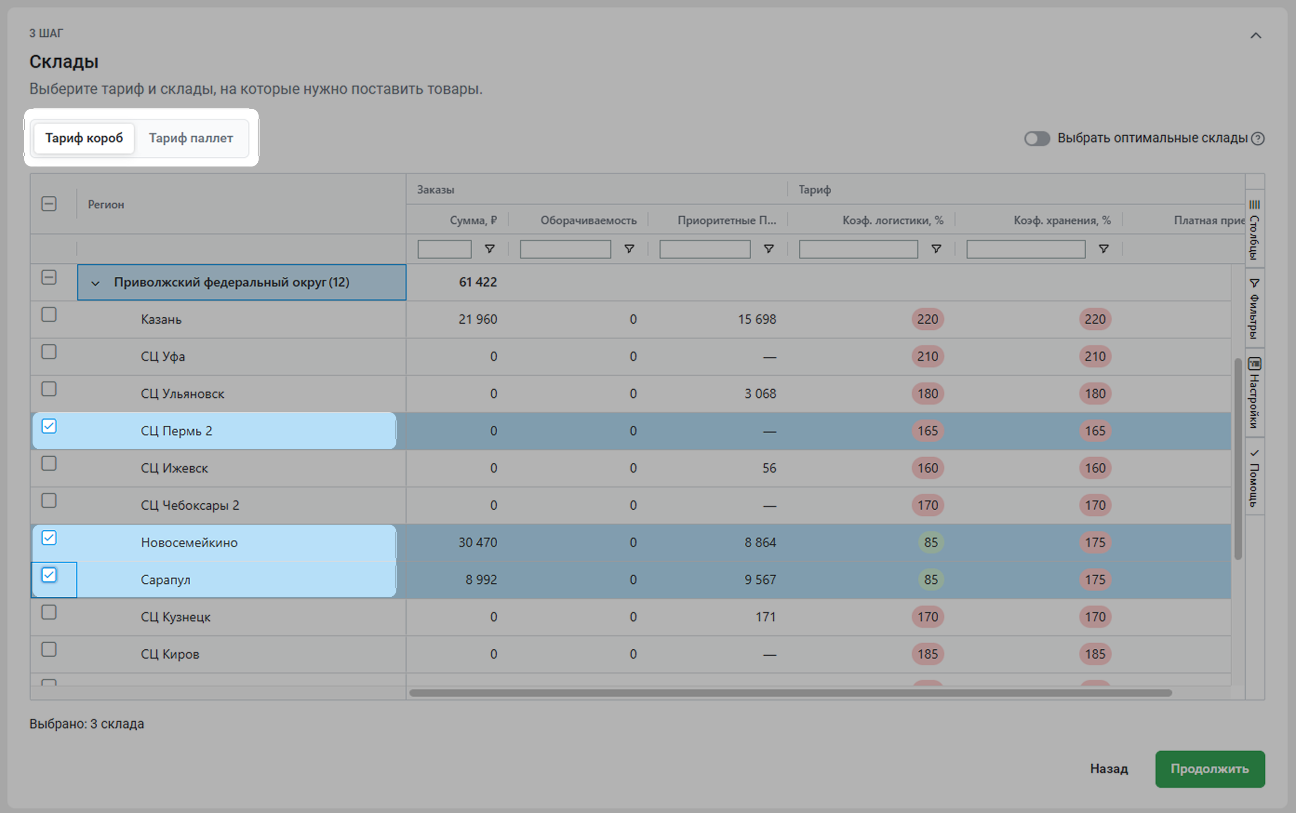Open the Настройки side panel
This screenshot has width=1296, height=813.
[1254, 393]
